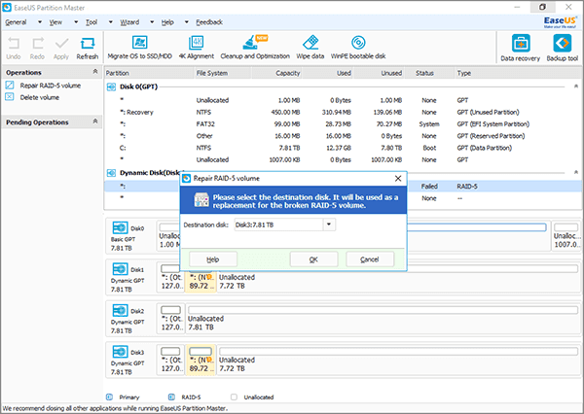This screenshot has width=584, height=414.
Task: Open the Destination disk dropdown arrow
Action: [329, 224]
